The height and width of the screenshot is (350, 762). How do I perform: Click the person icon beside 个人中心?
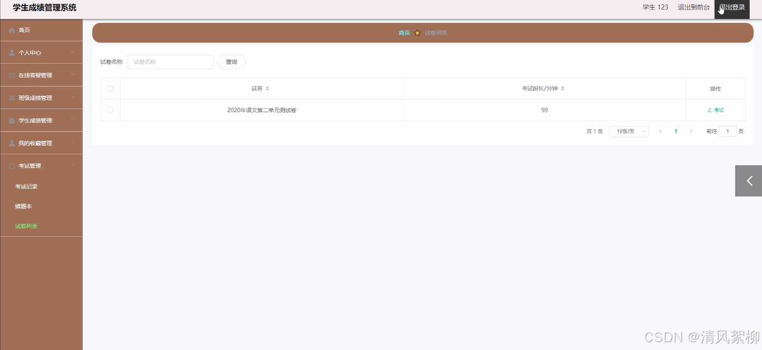(12, 52)
